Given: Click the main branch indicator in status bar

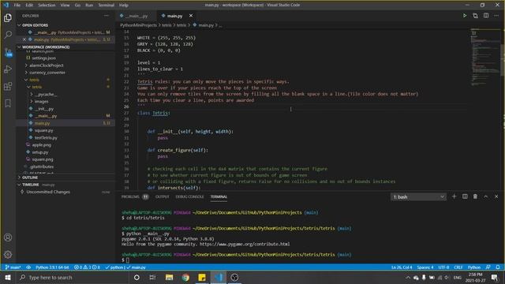Looking at the screenshot, I should (x=13, y=267).
